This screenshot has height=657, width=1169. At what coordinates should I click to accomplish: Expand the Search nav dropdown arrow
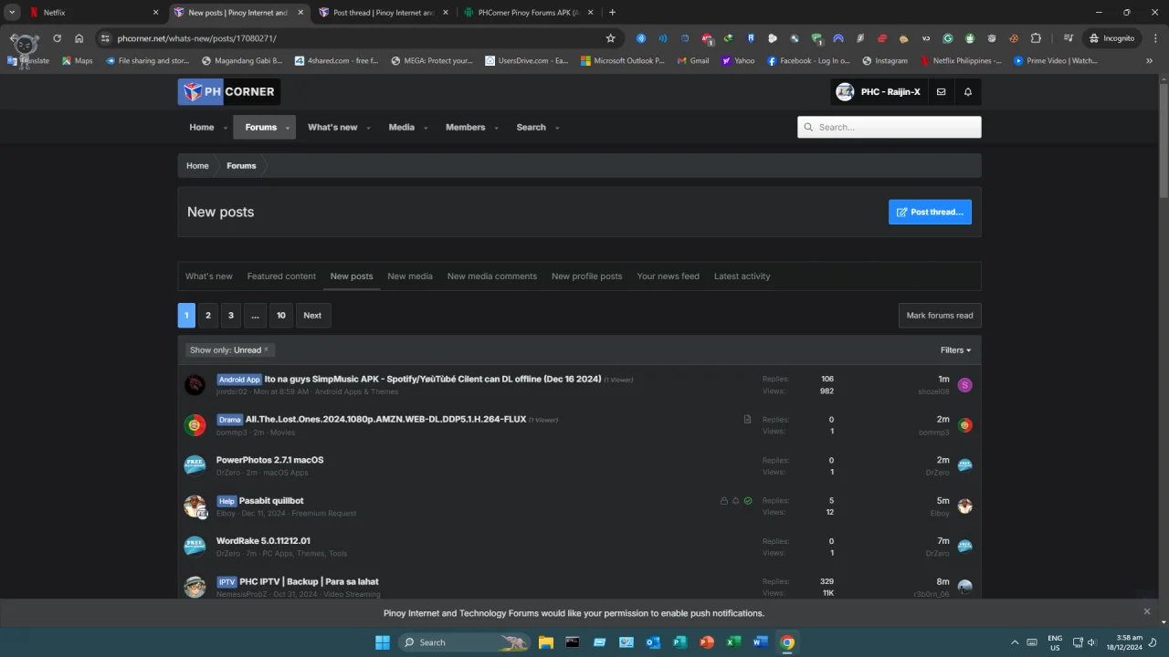tap(556, 128)
